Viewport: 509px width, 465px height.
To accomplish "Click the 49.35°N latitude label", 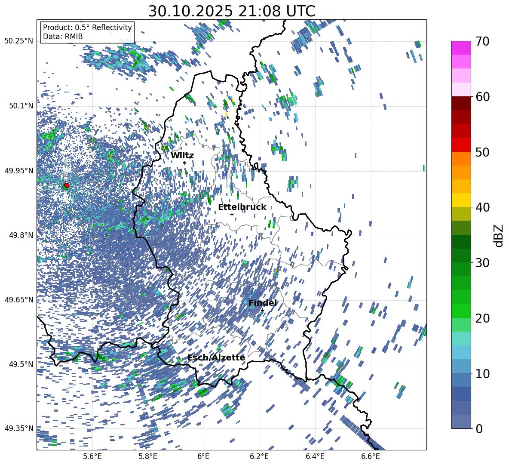I will point(19,428).
